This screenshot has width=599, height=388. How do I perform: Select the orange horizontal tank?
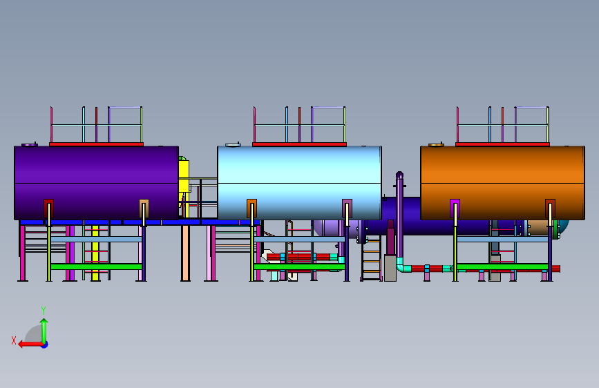(x=503, y=183)
